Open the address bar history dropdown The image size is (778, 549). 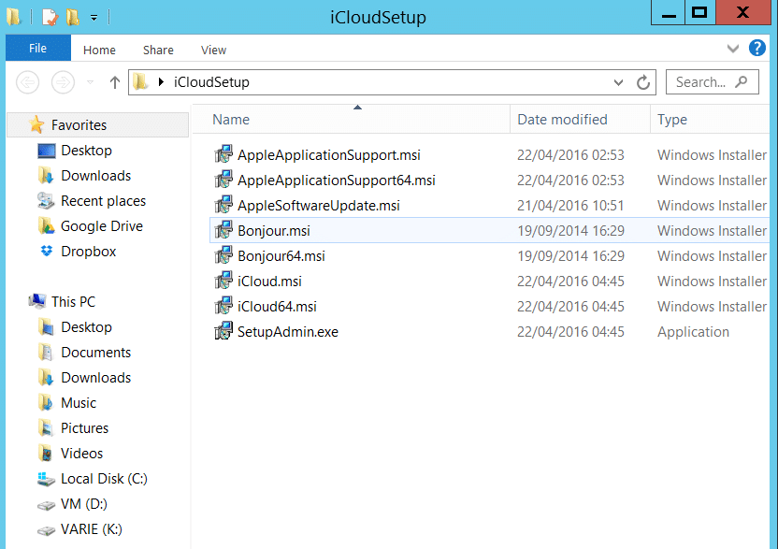pyautogui.click(x=618, y=82)
